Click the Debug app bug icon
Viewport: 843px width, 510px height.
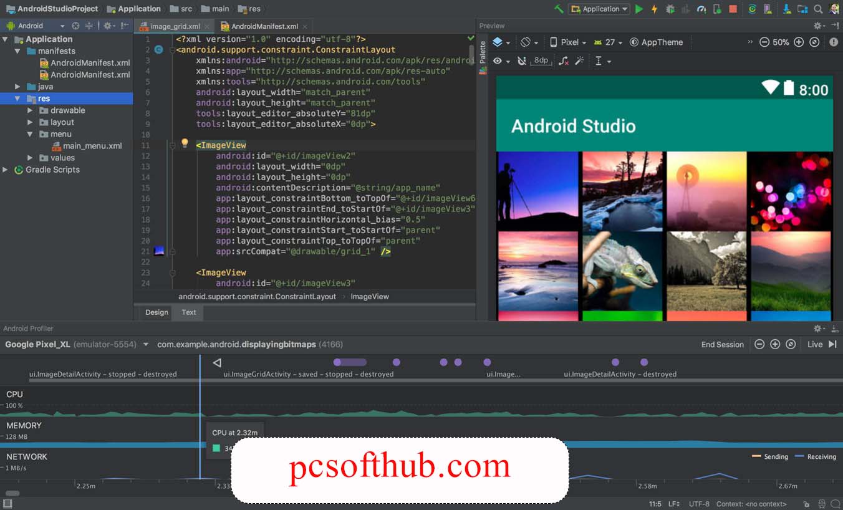[x=670, y=9]
